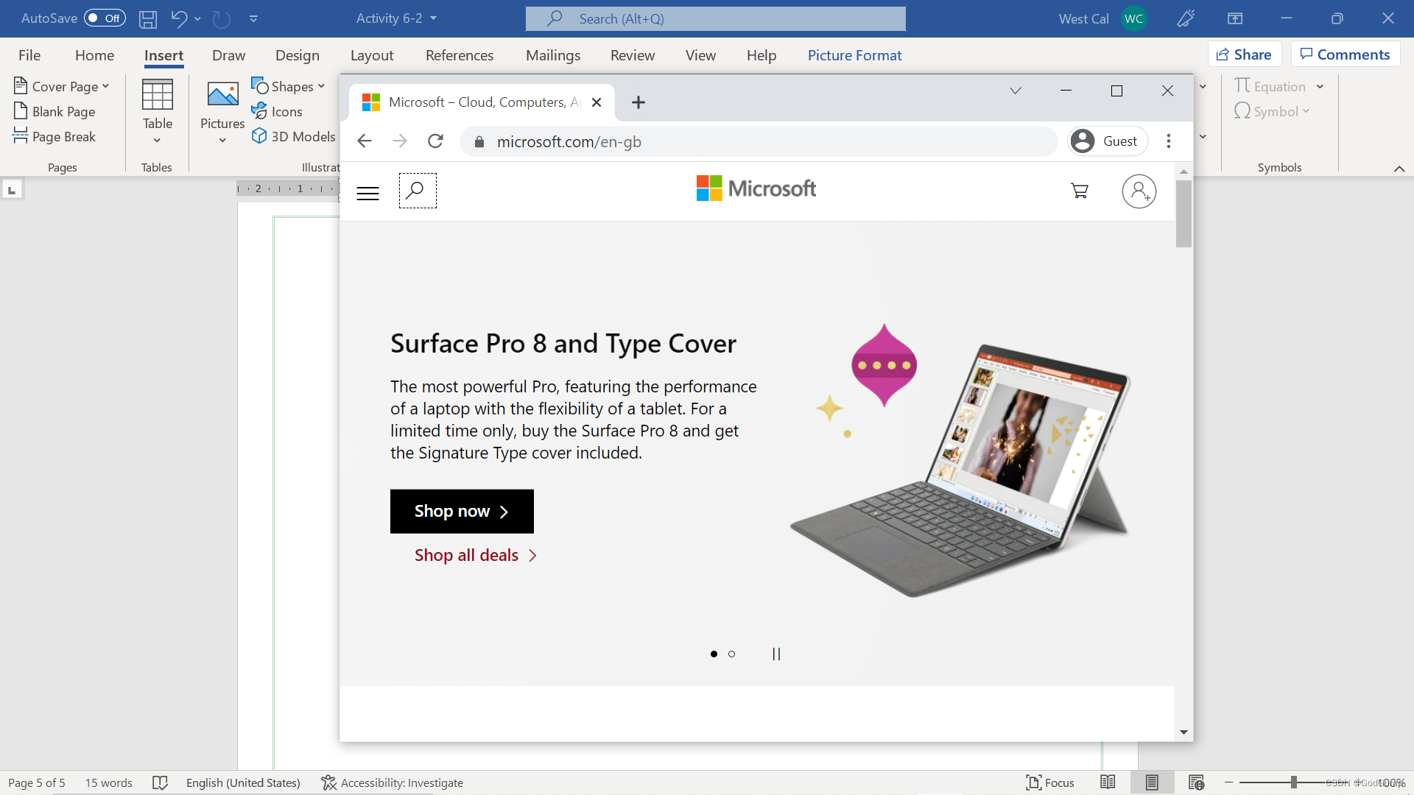The height and width of the screenshot is (795, 1414).
Task: Click Shop all deals link on page
Action: (x=476, y=554)
